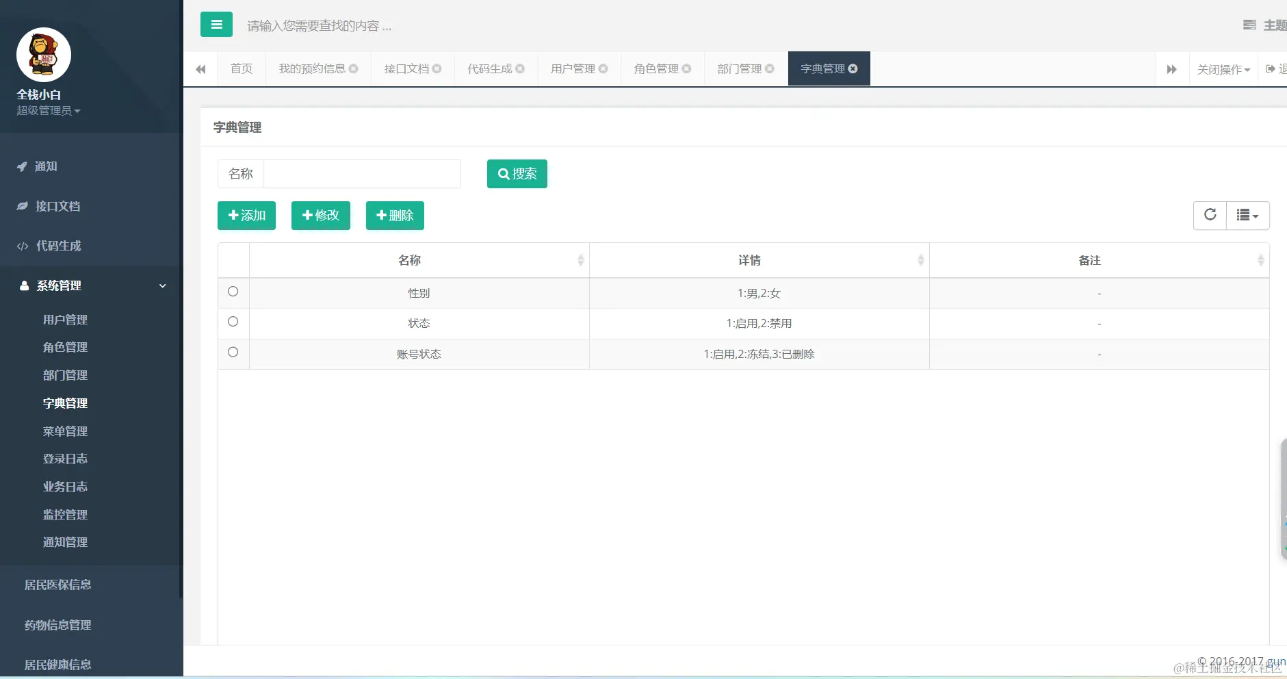This screenshot has width=1287, height=679.
Task: Open the 关闭操作 dropdown
Action: pyautogui.click(x=1223, y=69)
